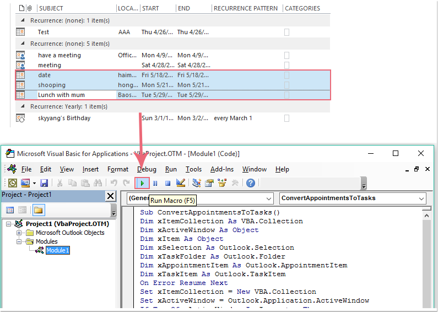
Task: Open the Project Explorer toolbar icon
Action: (x=197, y=183)
